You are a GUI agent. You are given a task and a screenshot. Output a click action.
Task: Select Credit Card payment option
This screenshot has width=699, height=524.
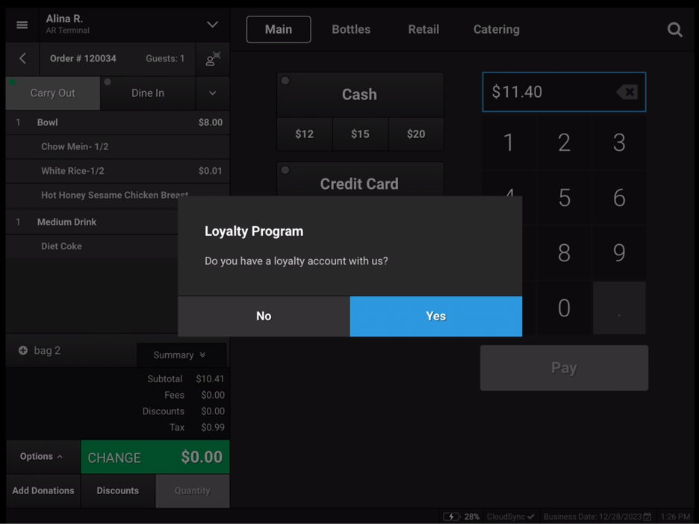point(360,184)
